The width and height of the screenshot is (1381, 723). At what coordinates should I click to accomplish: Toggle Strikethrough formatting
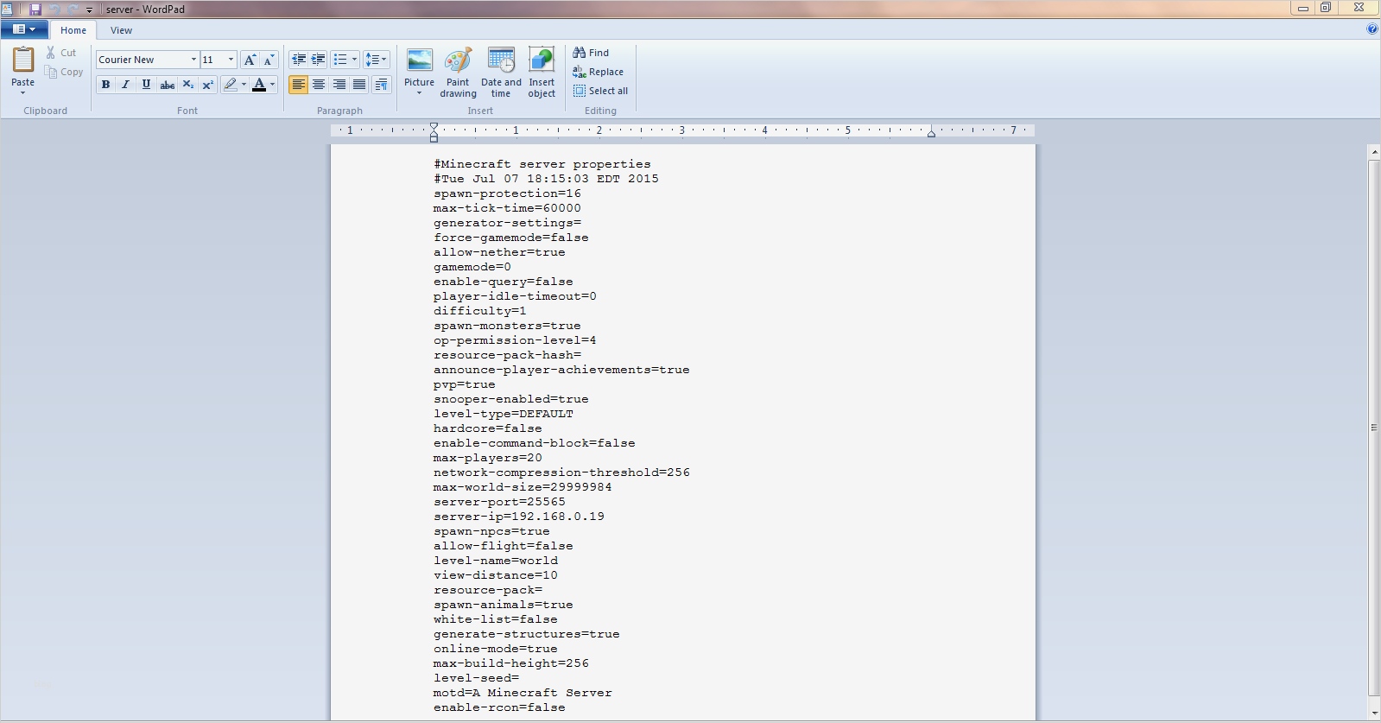pyautogui.click(x=168, y=85)
